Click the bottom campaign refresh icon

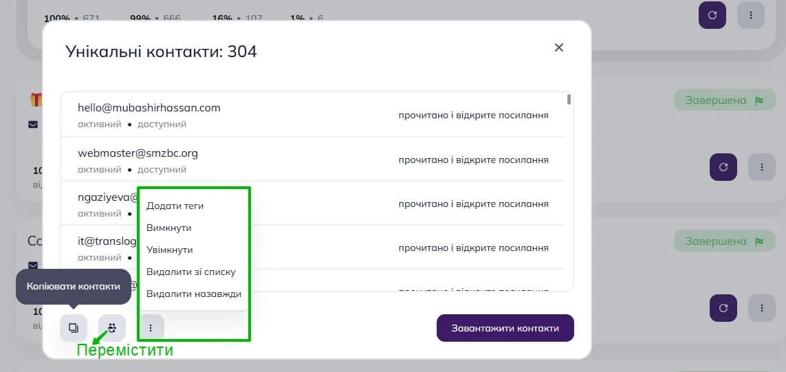(723, 308)
